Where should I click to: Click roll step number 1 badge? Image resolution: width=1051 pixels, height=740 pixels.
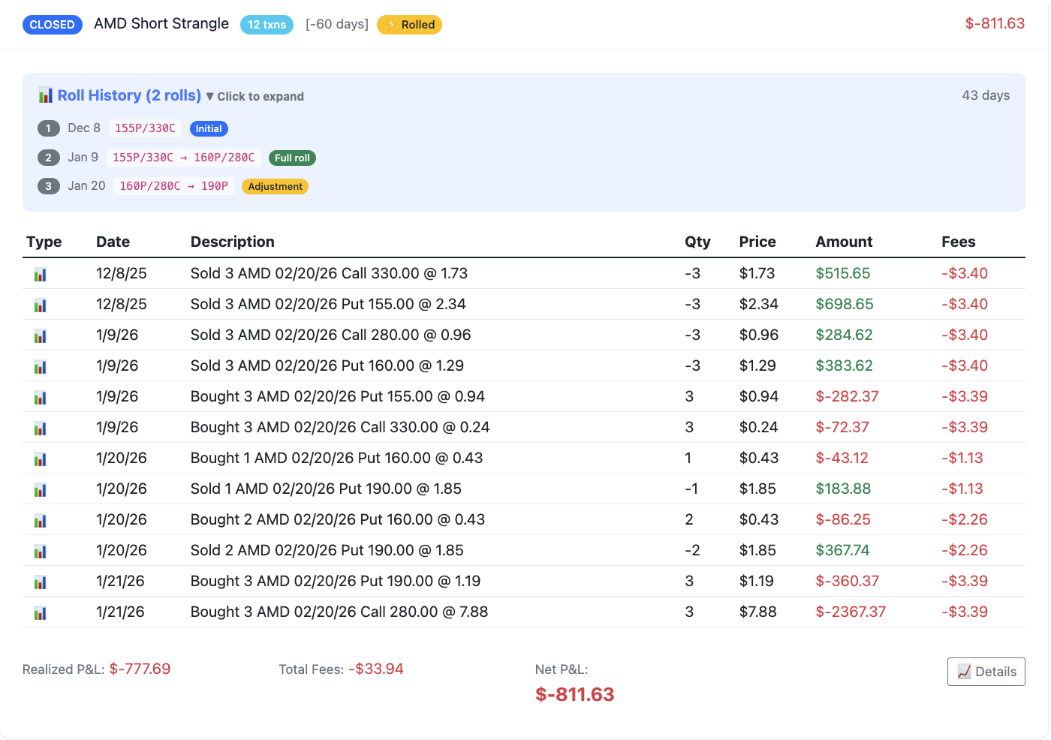tap(48, 128)
